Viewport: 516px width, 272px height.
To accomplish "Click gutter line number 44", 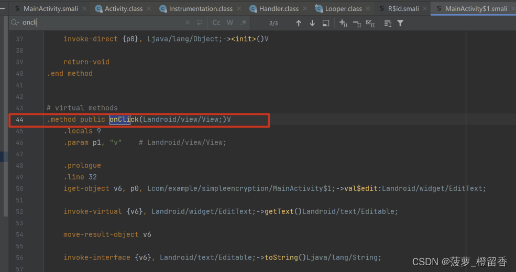I will (20, 120).
